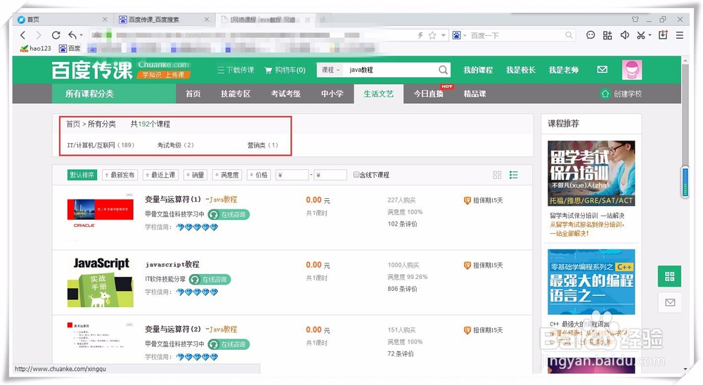Expand bookmark star dropdown arrow
The height and width of the screenshot is (385, 703).
click(444, 35)
